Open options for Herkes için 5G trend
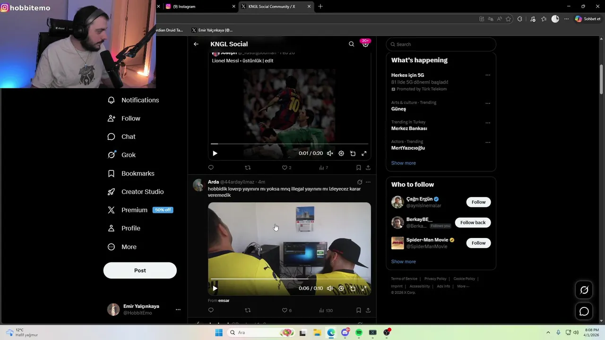Screen dimensions: 605x340 click(x=488, y=75)
